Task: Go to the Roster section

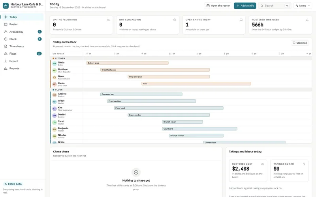Action: pos(23,24)
